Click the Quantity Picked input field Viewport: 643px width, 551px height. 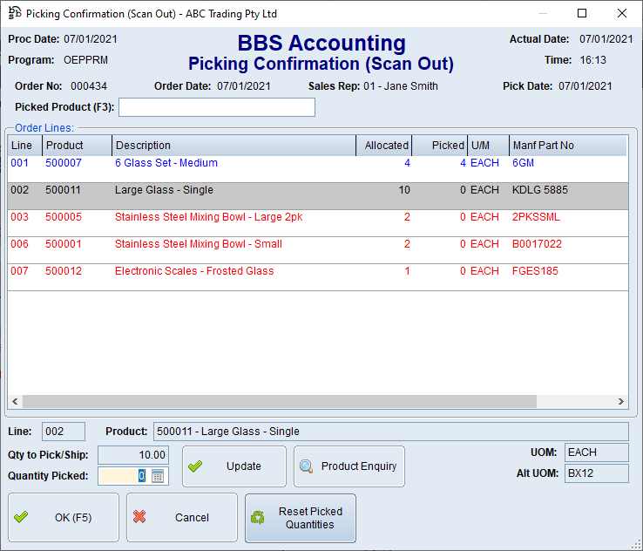123,476
